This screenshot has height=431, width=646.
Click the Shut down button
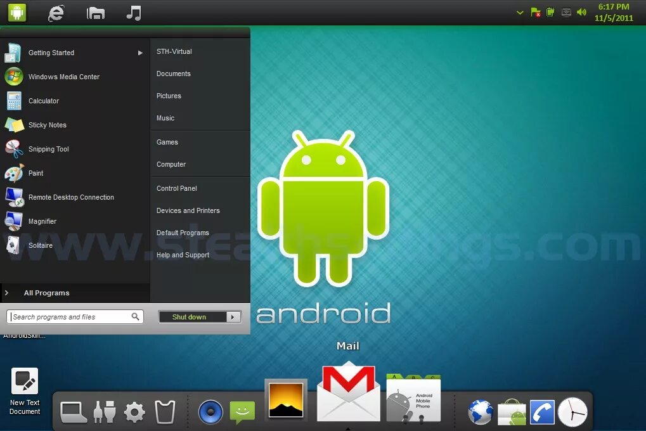[x=192, y=317]
